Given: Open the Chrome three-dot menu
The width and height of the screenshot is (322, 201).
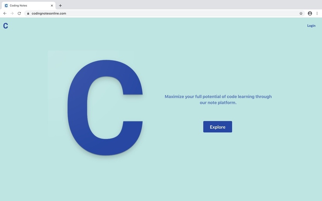Looking at the screenshot, I should coord(317,13).
